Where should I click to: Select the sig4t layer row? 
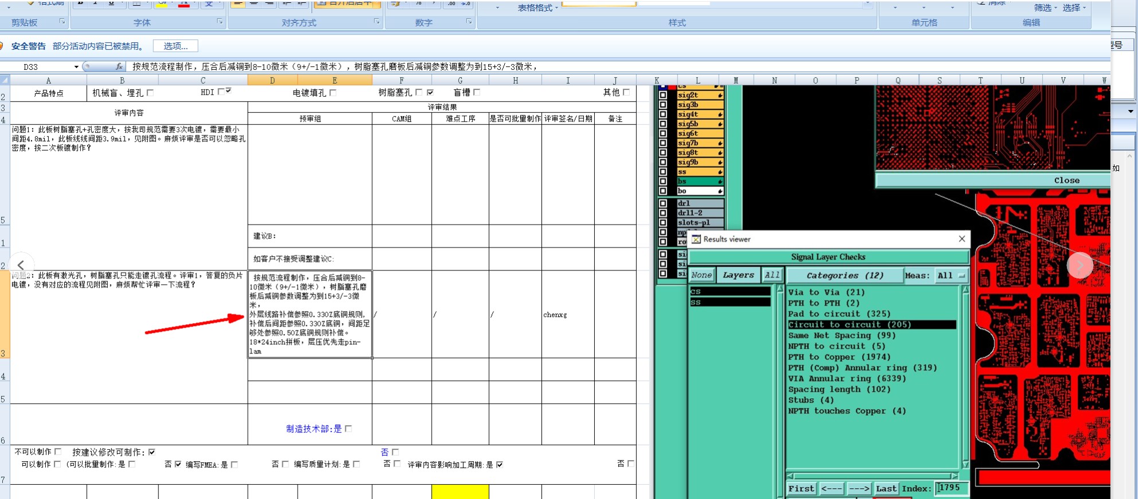coord(700,115)
